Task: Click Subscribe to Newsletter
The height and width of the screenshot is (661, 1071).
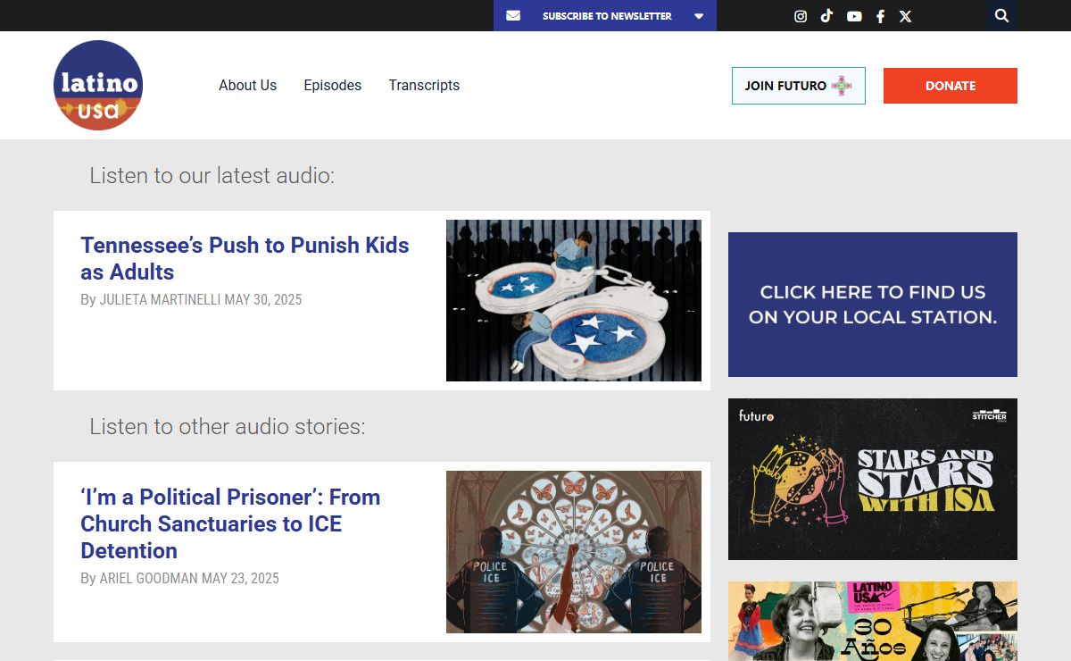Action: click(x=607, y=16)
